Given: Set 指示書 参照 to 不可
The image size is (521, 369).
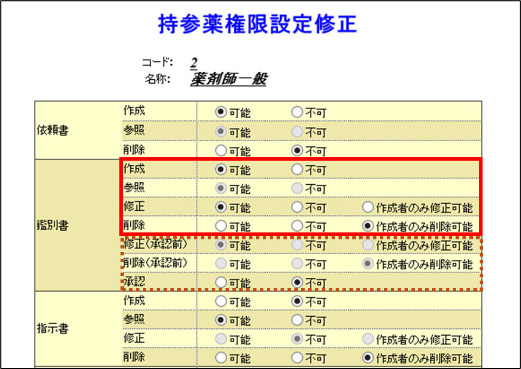Looking at the screenshot, I should (x=297, y=320).
